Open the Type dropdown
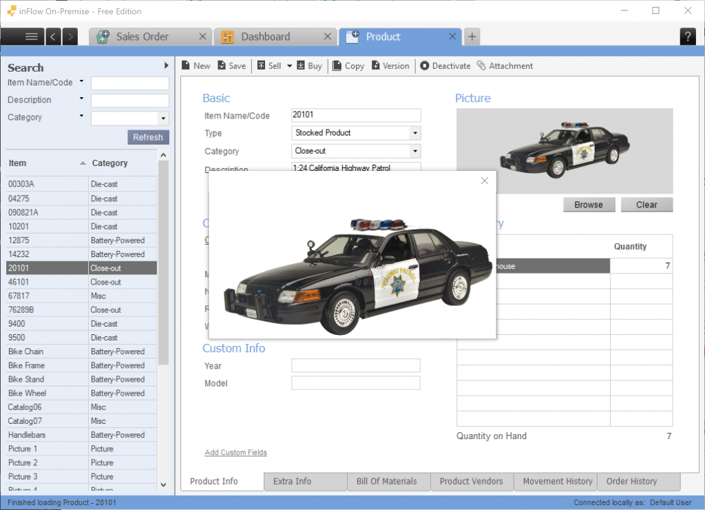This screenshot has height=510, width=705. [415, 133]
